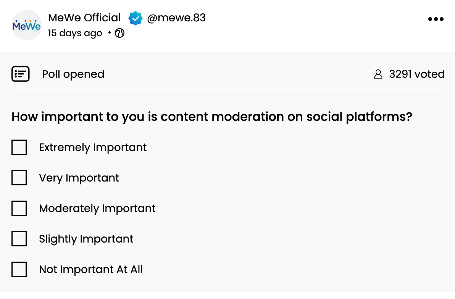Viewport: 455px width, 299px height.
Task: Click the Poll opened status text
Action: click(73, 74)
